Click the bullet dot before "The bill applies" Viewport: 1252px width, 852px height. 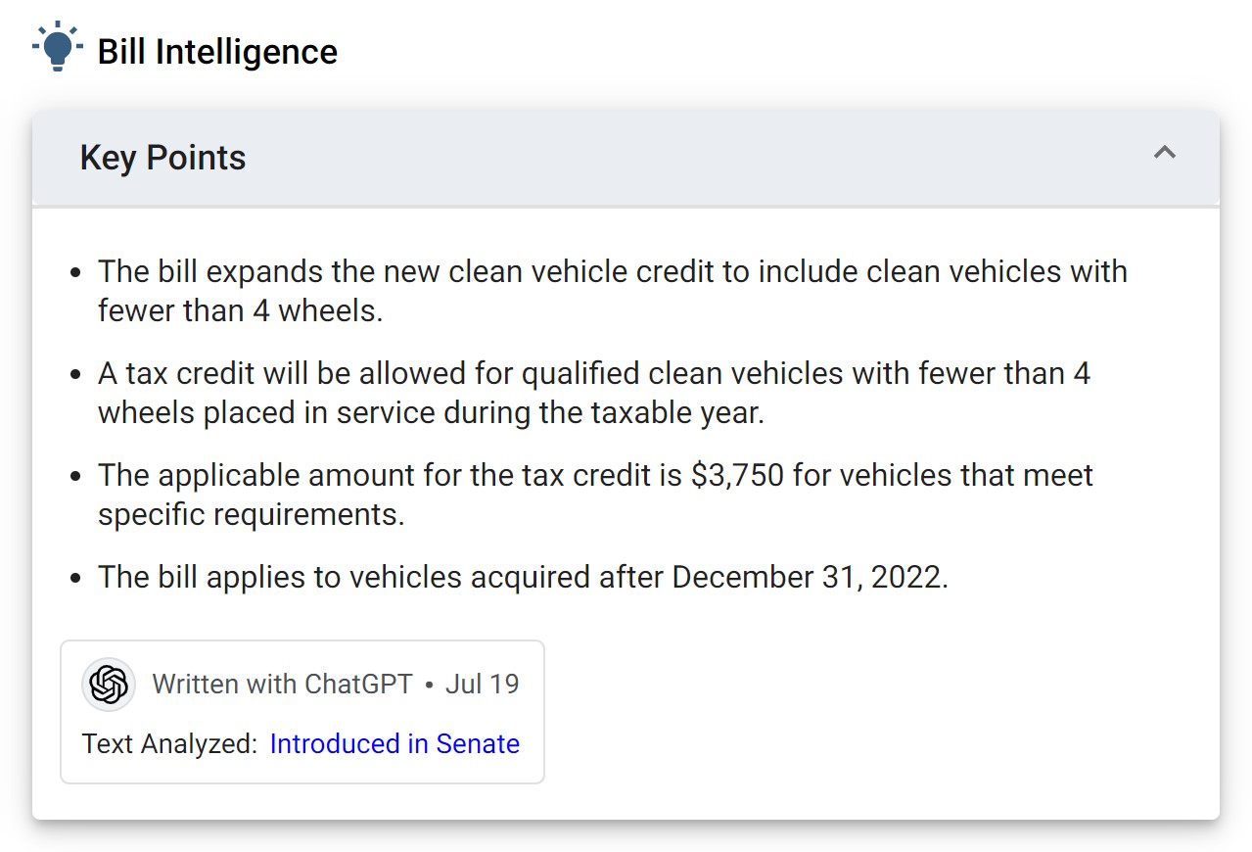[x=76, y=578]
